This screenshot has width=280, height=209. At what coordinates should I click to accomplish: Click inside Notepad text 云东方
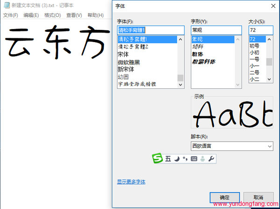57,42
